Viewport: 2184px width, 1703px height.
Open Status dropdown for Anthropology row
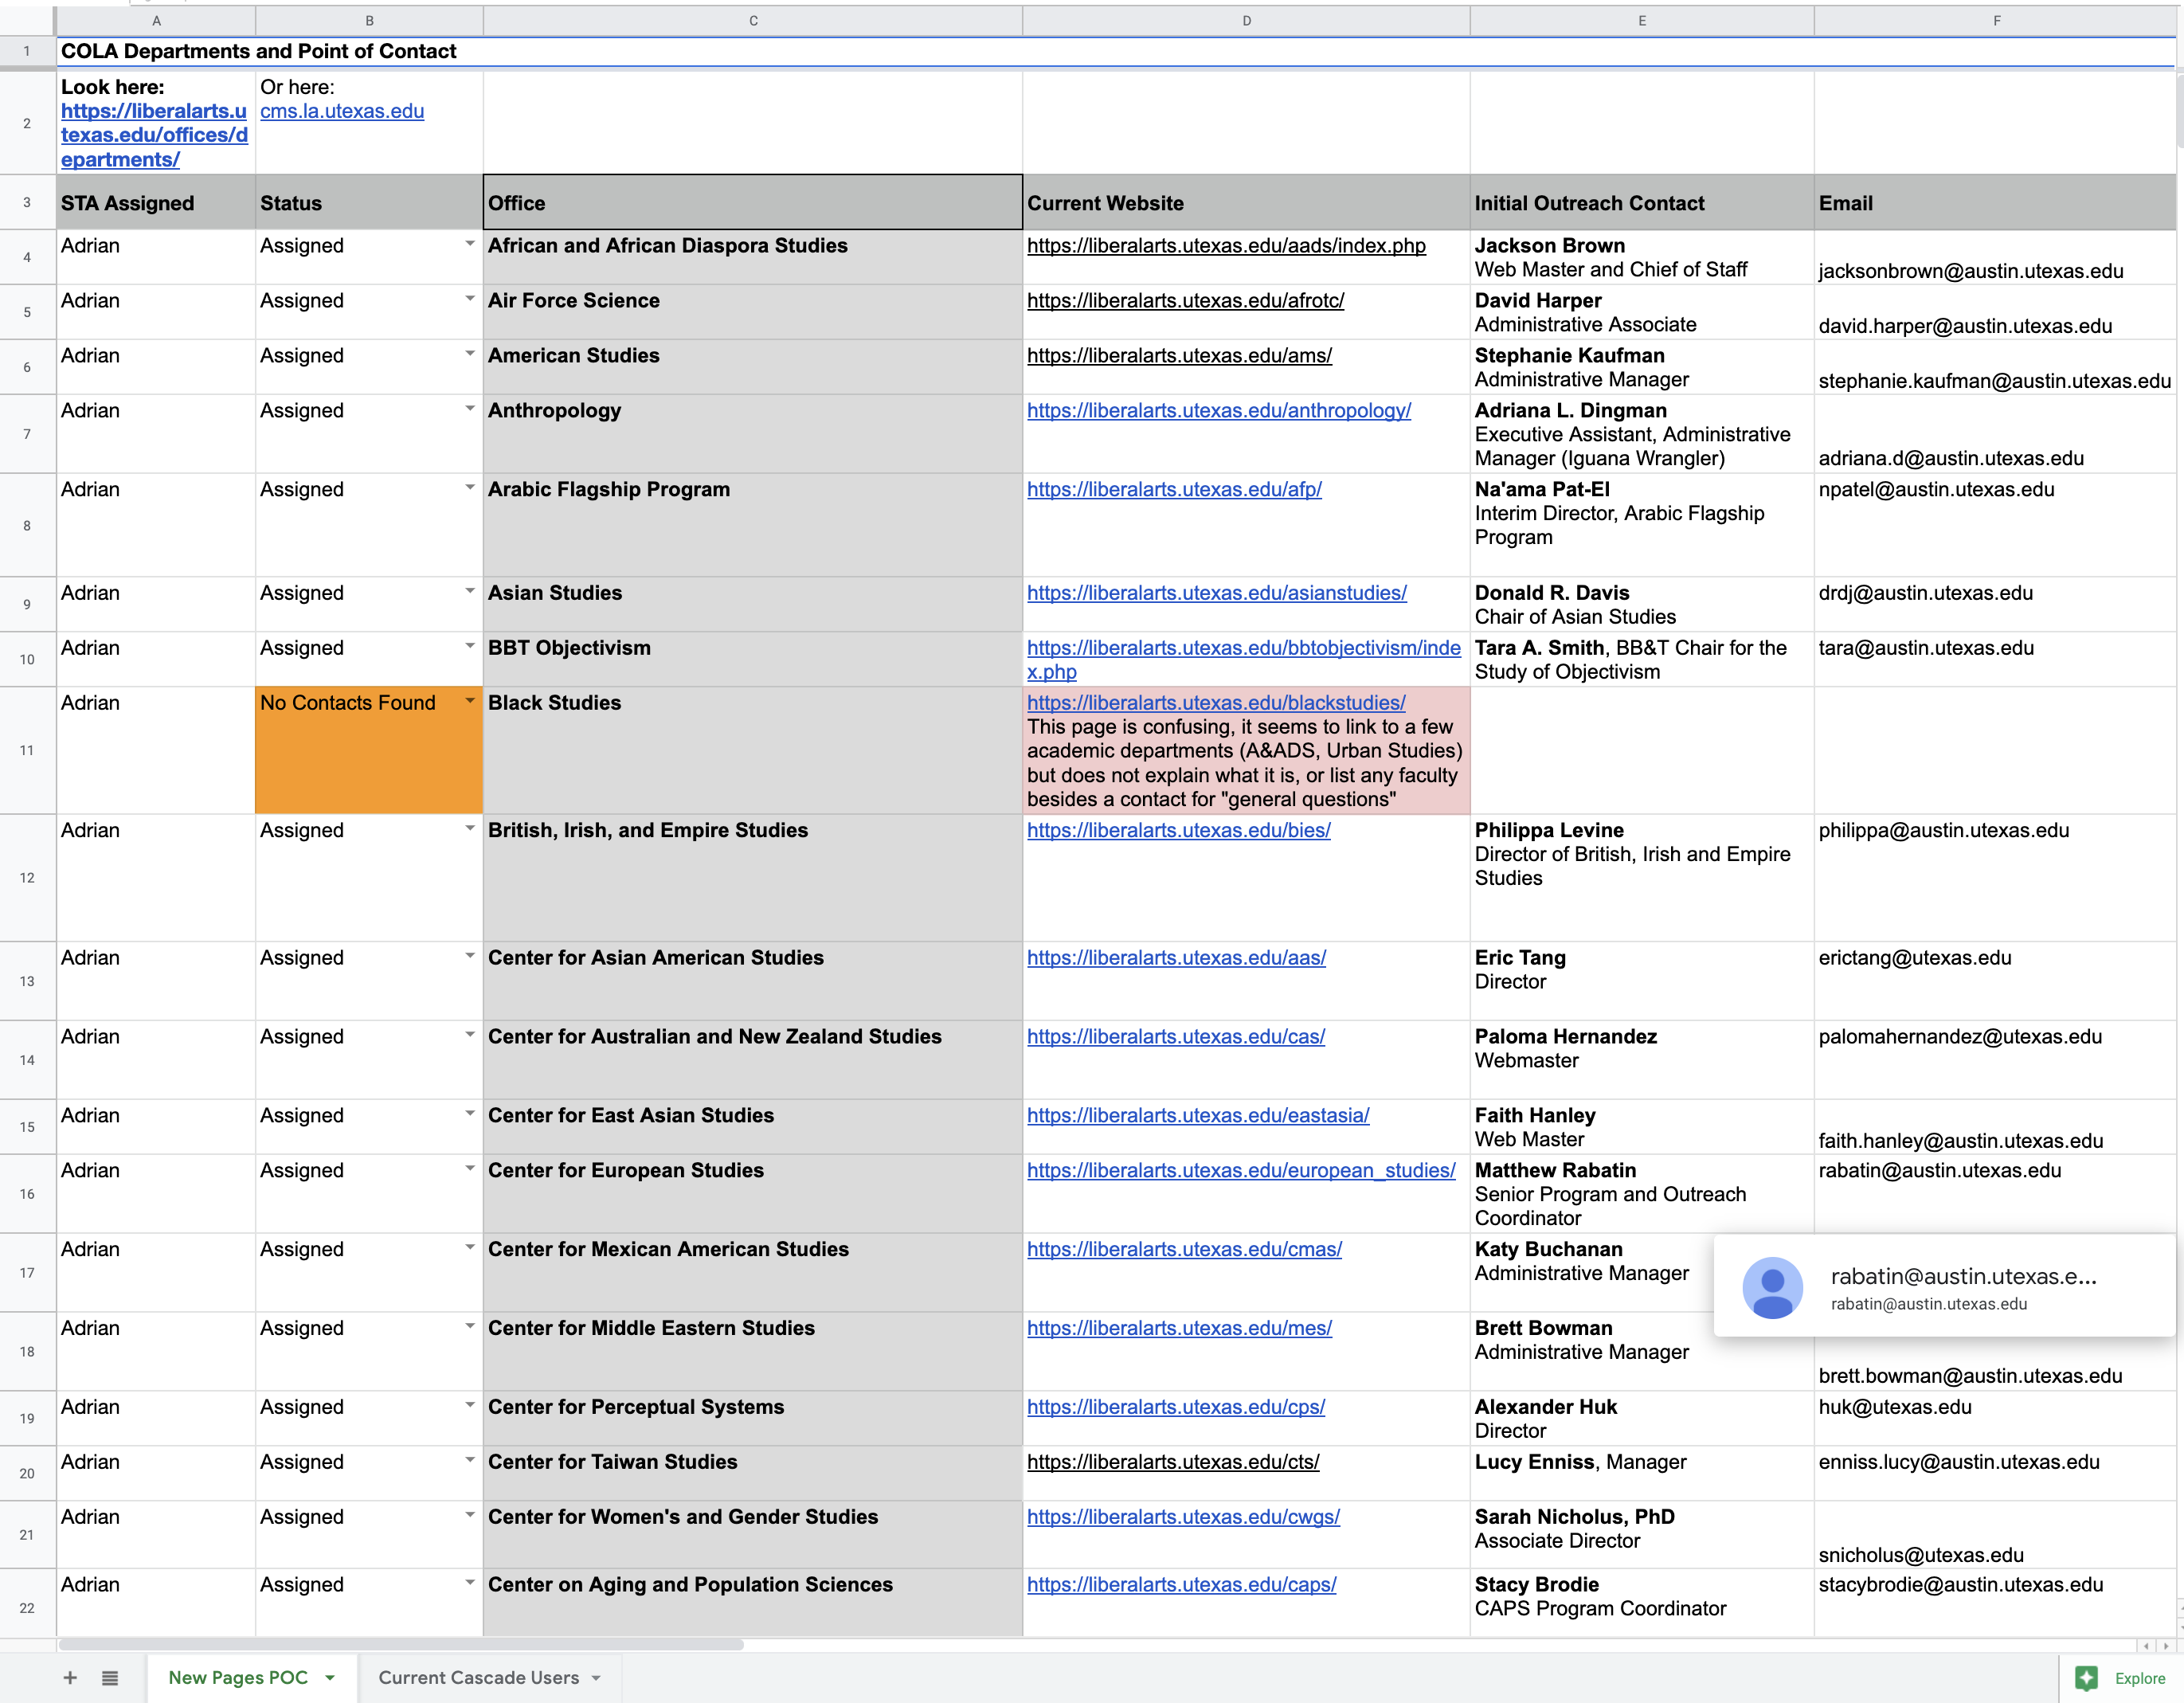click(469, 409)
